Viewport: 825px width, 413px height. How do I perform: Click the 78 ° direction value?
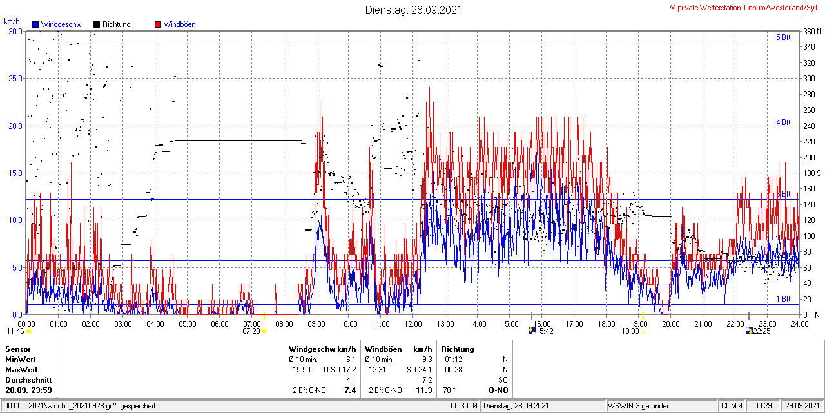pos(450,390)
